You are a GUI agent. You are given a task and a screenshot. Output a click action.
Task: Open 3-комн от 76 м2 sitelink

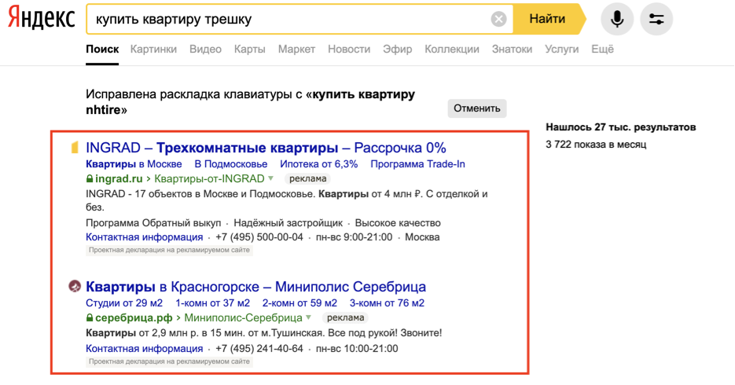(387, 303)
